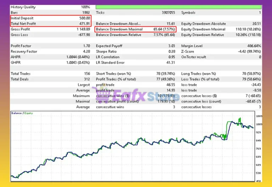Image resolution: width=272 pixels, height=187 pixels.
Task: Click the Equity Drawdown Absolute value 20.51
Action: point(256,24)
